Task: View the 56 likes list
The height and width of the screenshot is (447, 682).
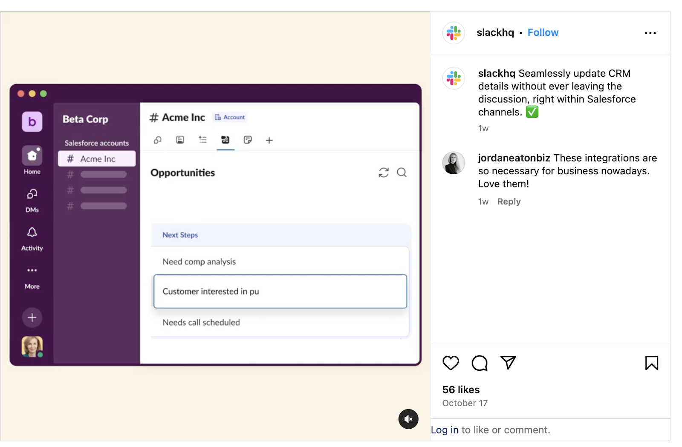Action: pyautogui.click(x=461, y=389)
